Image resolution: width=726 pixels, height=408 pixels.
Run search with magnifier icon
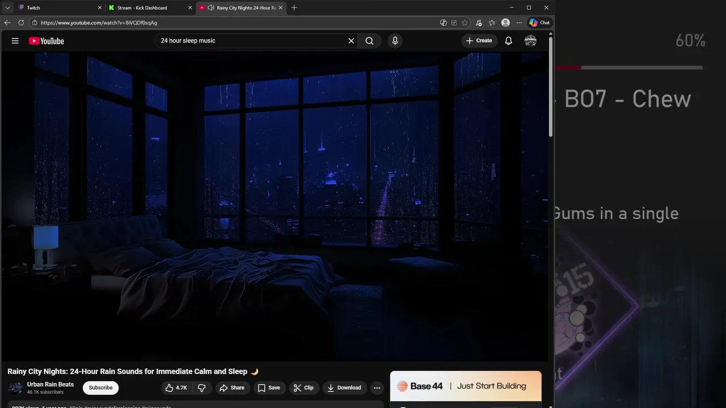click(369, 41)
